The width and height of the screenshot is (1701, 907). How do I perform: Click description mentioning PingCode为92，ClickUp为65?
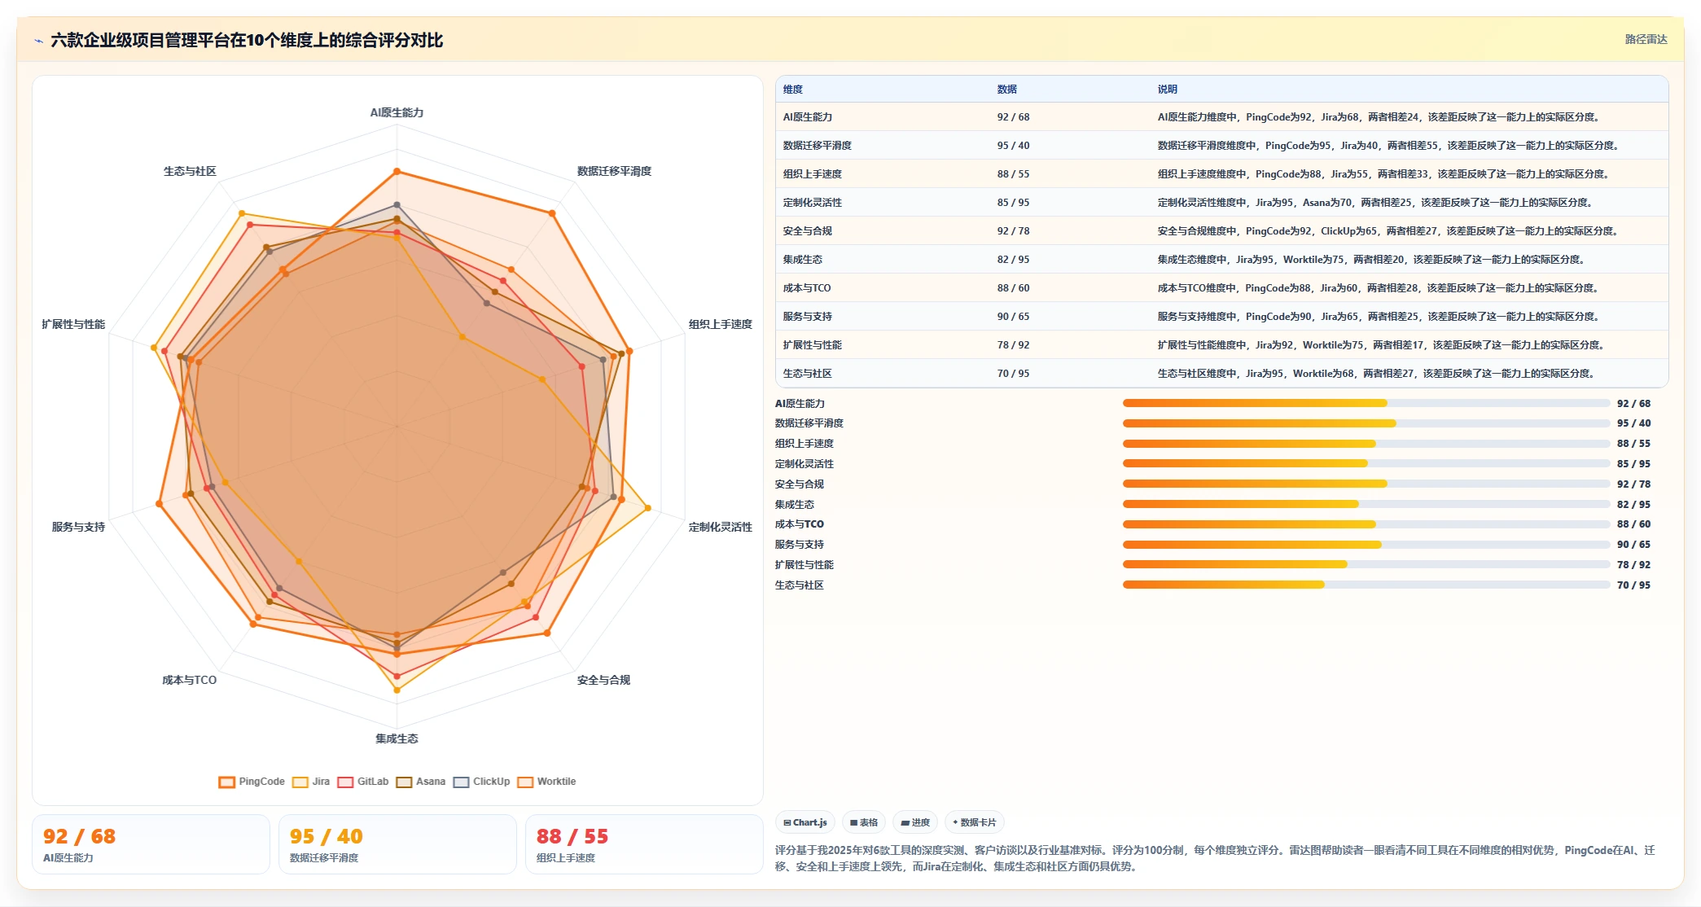tap(1389, 231)
